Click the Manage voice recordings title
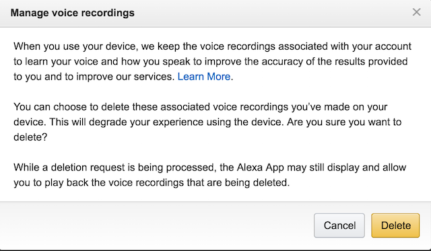Screen dimensions: 431x251 pyautogui.click(x=73, y=13)
